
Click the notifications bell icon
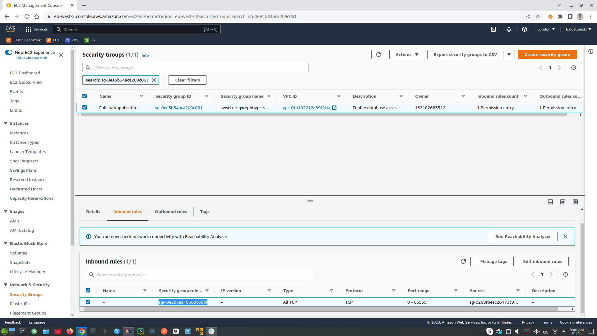509,29
